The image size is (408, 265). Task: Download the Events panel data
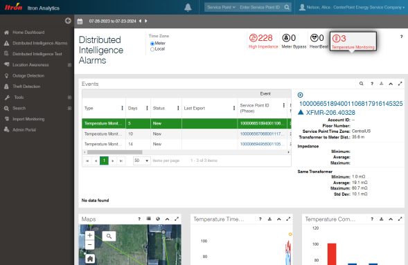click(x=381, y=84)
